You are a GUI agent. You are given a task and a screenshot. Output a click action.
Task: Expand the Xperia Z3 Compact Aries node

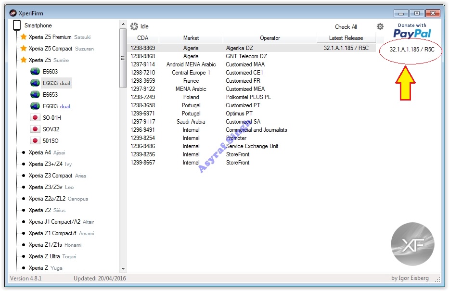(24, 176)
